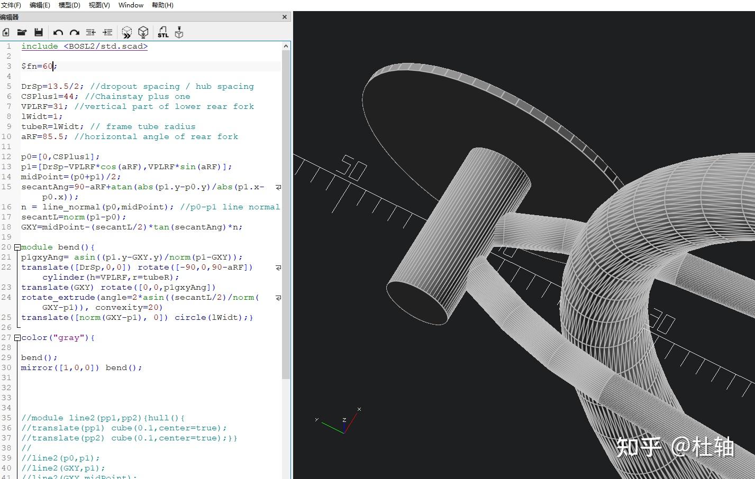Open the 编辑(E) menu

click(x=40, y=5)
